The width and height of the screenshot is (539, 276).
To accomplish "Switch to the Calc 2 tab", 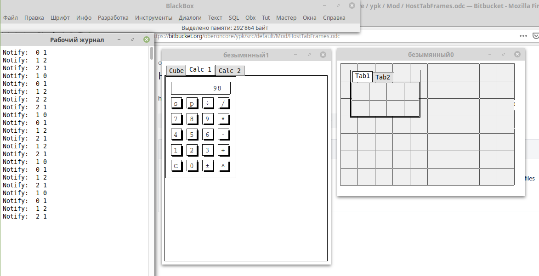I will coord(230,71).
